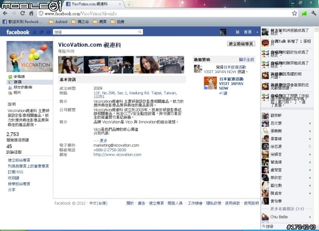Click the ticker scrollbar up arrow
This screenshot has height=231, width=319.
[316, 29]
